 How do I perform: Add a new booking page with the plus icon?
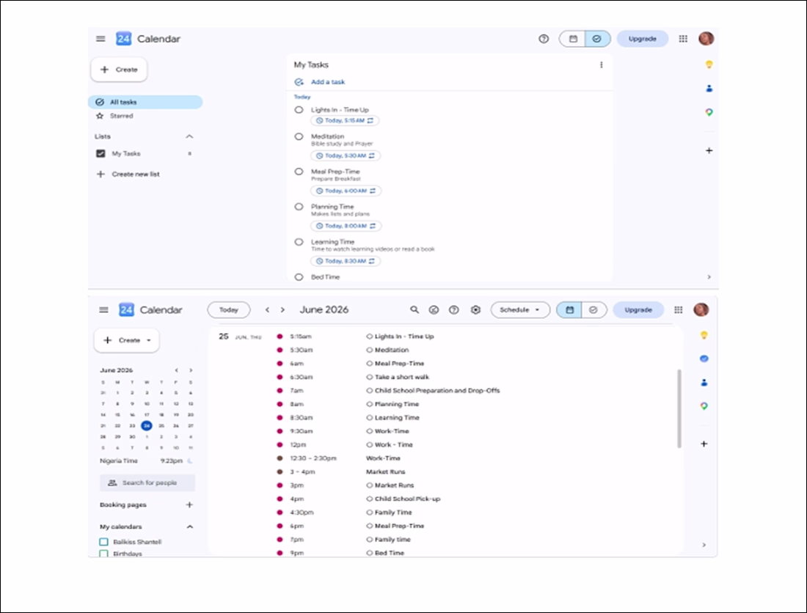click(189, 505)
